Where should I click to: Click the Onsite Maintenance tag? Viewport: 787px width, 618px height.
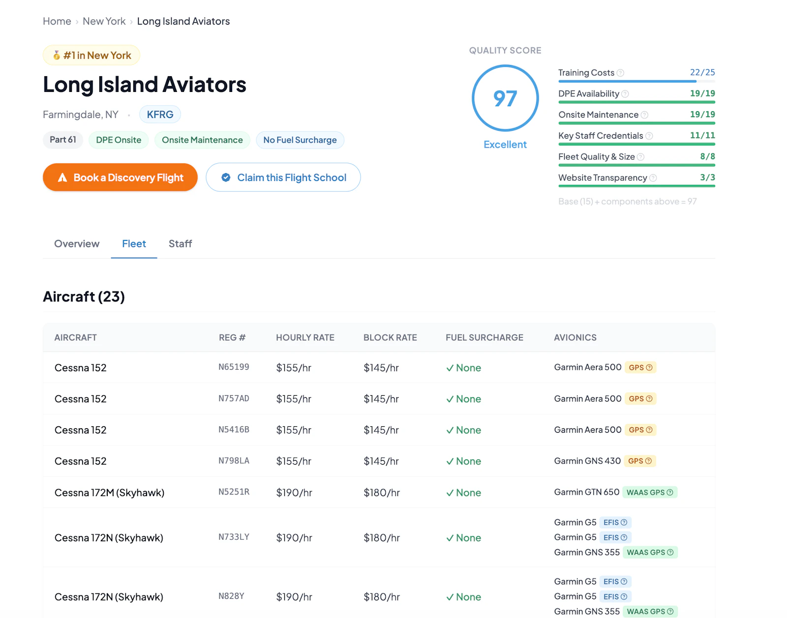tap(202, 140)
